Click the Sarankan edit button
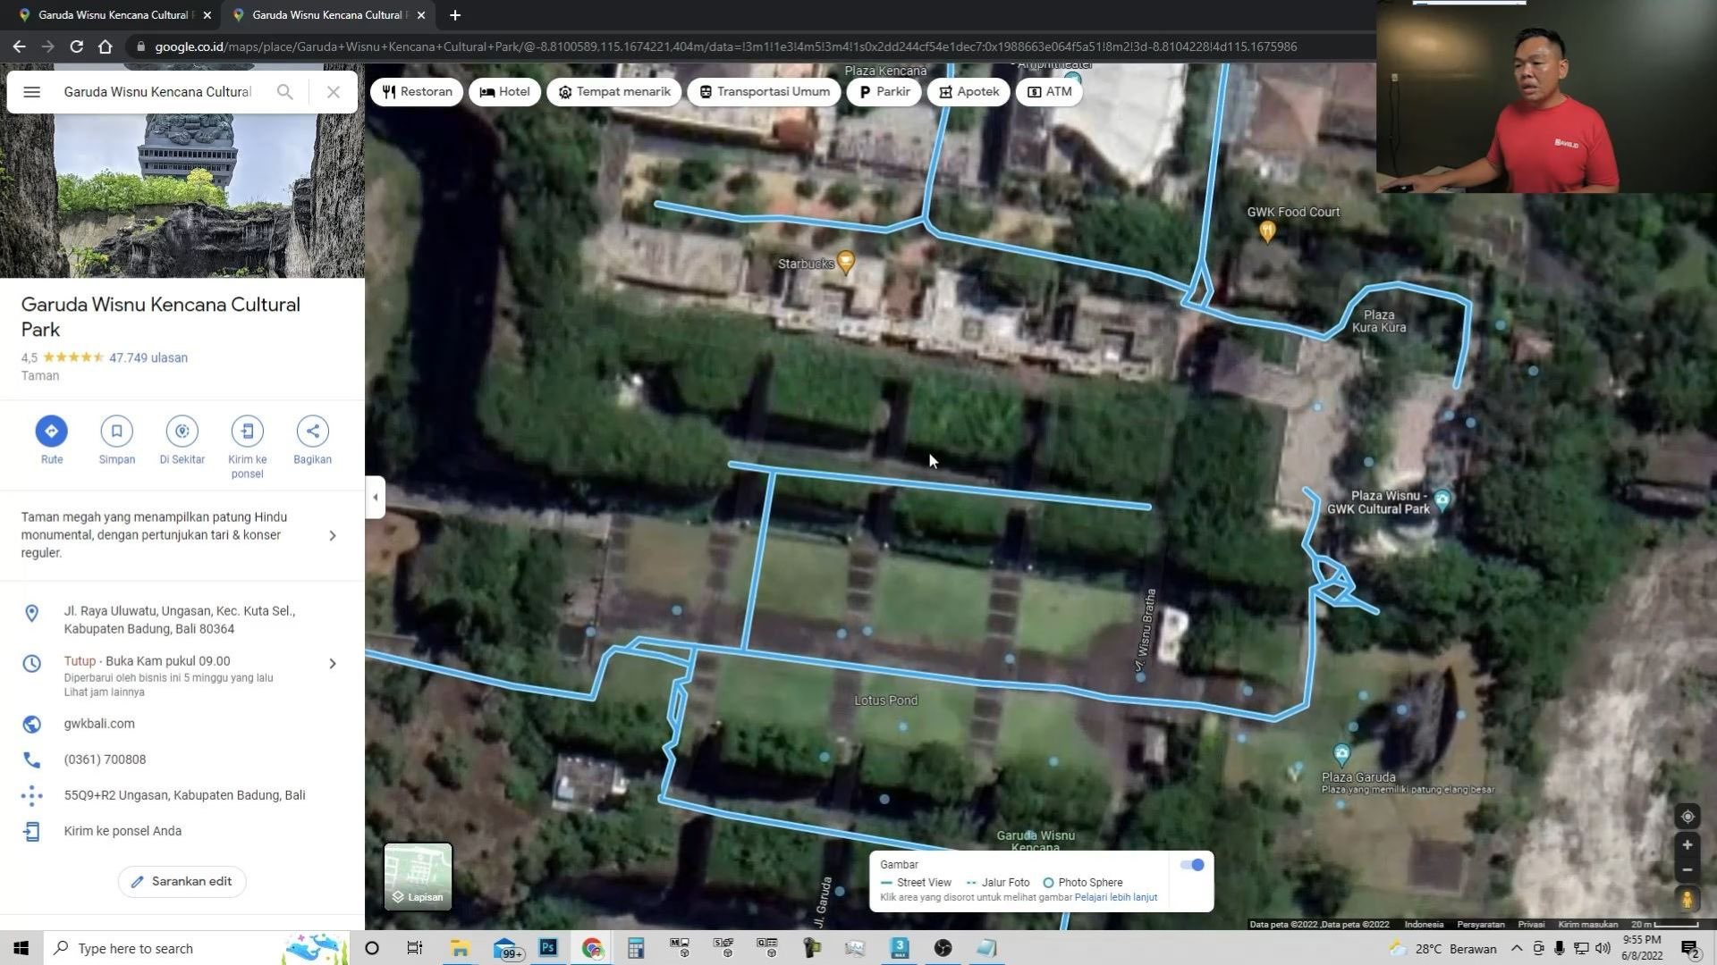This screenshot has height=965, width=1717. 182,882
